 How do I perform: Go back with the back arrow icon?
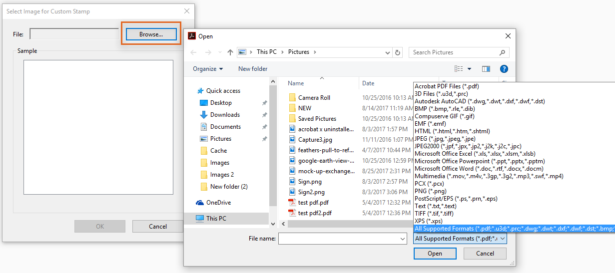(x=194, y=52)
